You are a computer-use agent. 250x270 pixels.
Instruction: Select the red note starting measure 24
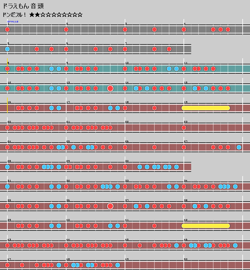tap(7, 147)
